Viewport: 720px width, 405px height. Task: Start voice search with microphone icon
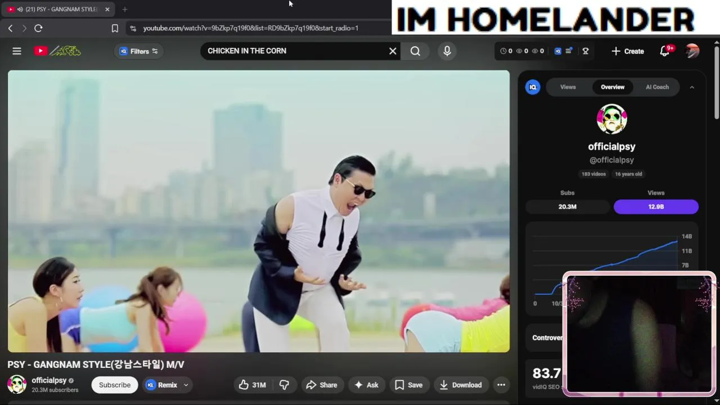click(447, 51)
